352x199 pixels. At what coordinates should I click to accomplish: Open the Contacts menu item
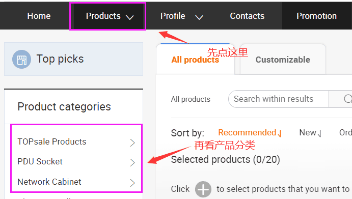coord(247,16)
